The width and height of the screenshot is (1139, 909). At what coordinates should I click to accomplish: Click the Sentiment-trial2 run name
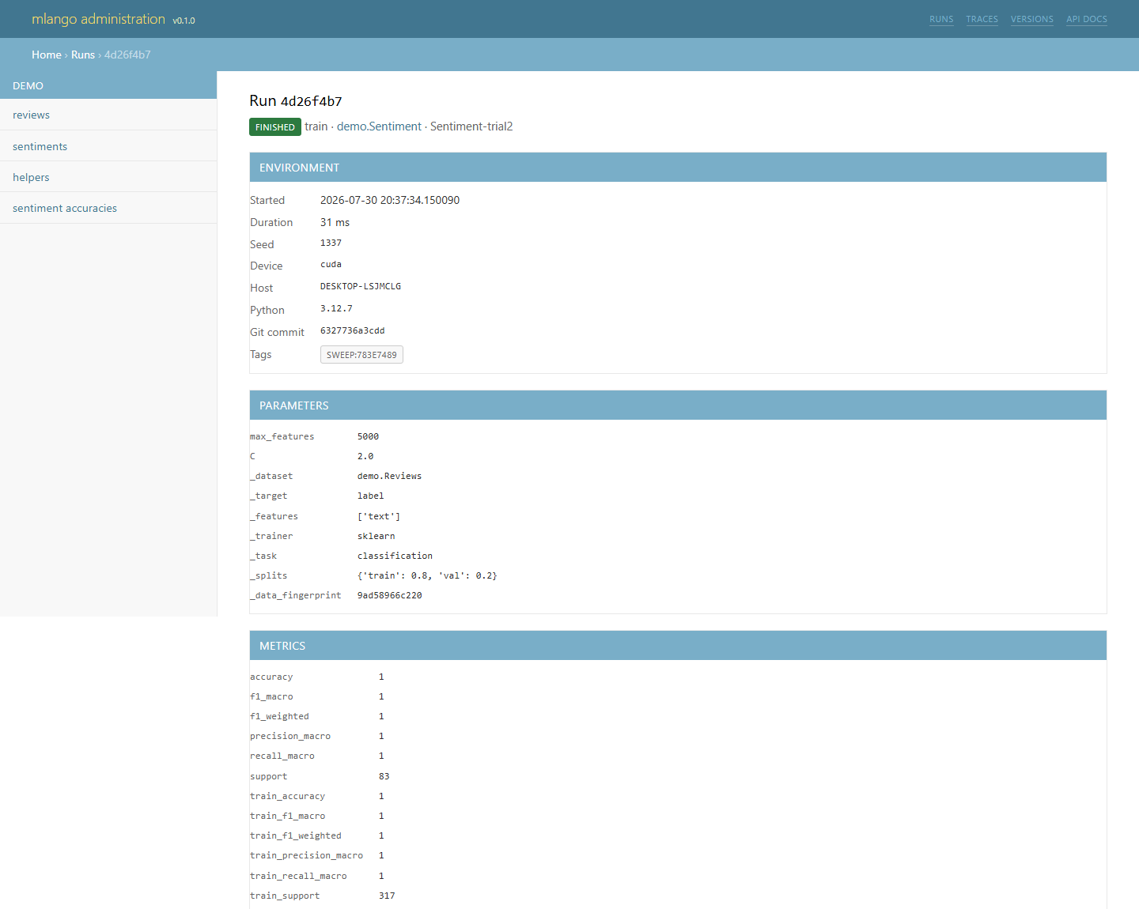tap(471, 126)
